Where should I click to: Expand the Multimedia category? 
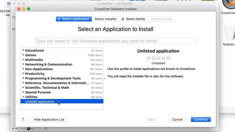[x=23, y=59]
